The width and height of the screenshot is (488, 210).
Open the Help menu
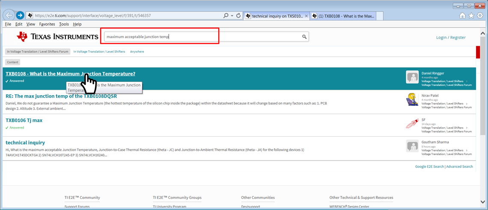77,24
